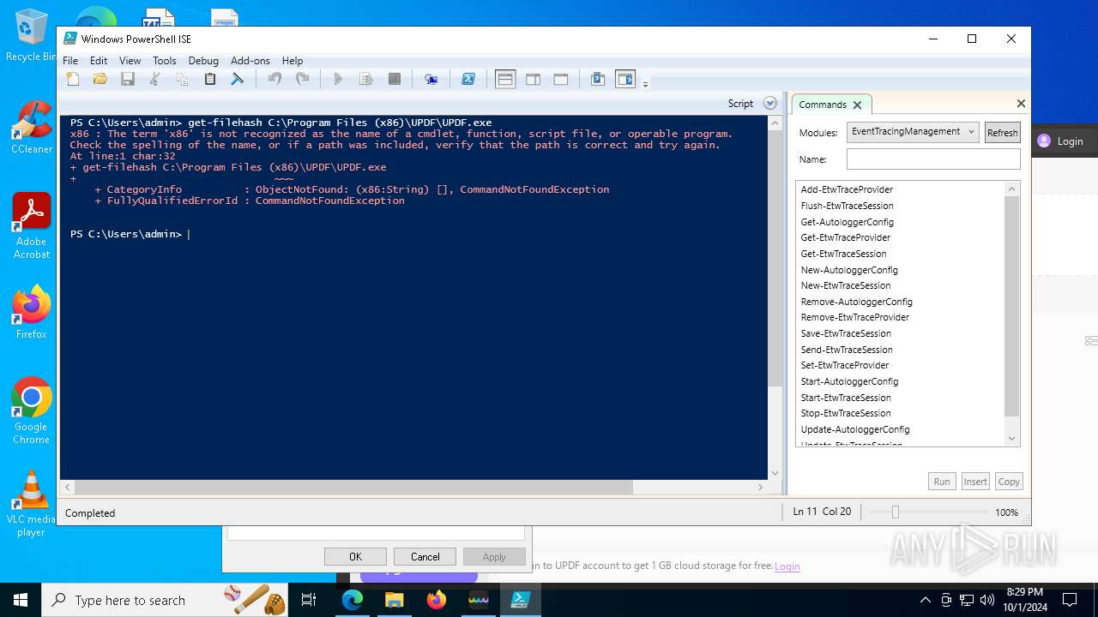Viewport: 1098px width, 617px height.
Task: Click the Copy toolbar icon
Action: tap(183, 79)
